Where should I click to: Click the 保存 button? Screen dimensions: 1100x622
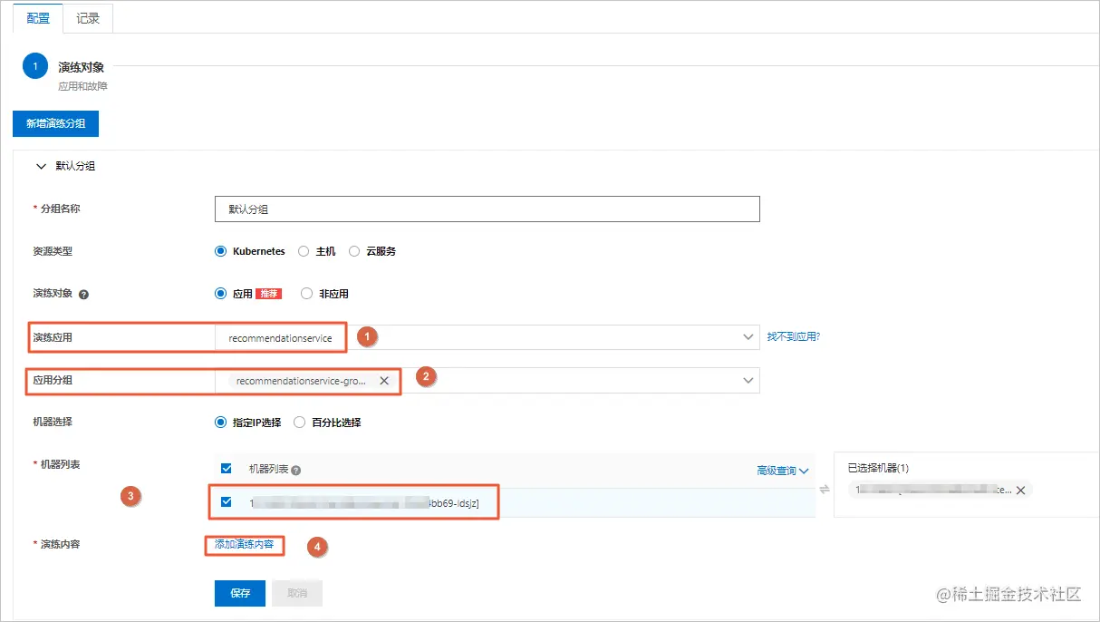tap(240, 593)
